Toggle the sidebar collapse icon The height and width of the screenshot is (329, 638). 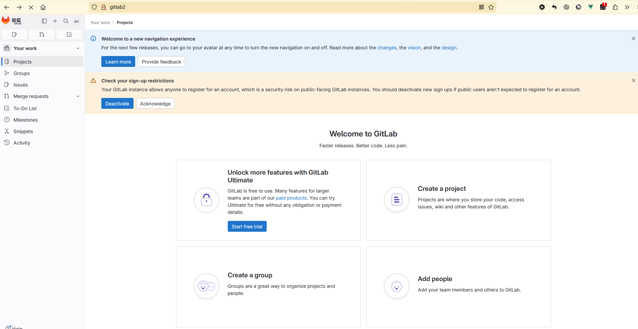click(x=44, y=21)
